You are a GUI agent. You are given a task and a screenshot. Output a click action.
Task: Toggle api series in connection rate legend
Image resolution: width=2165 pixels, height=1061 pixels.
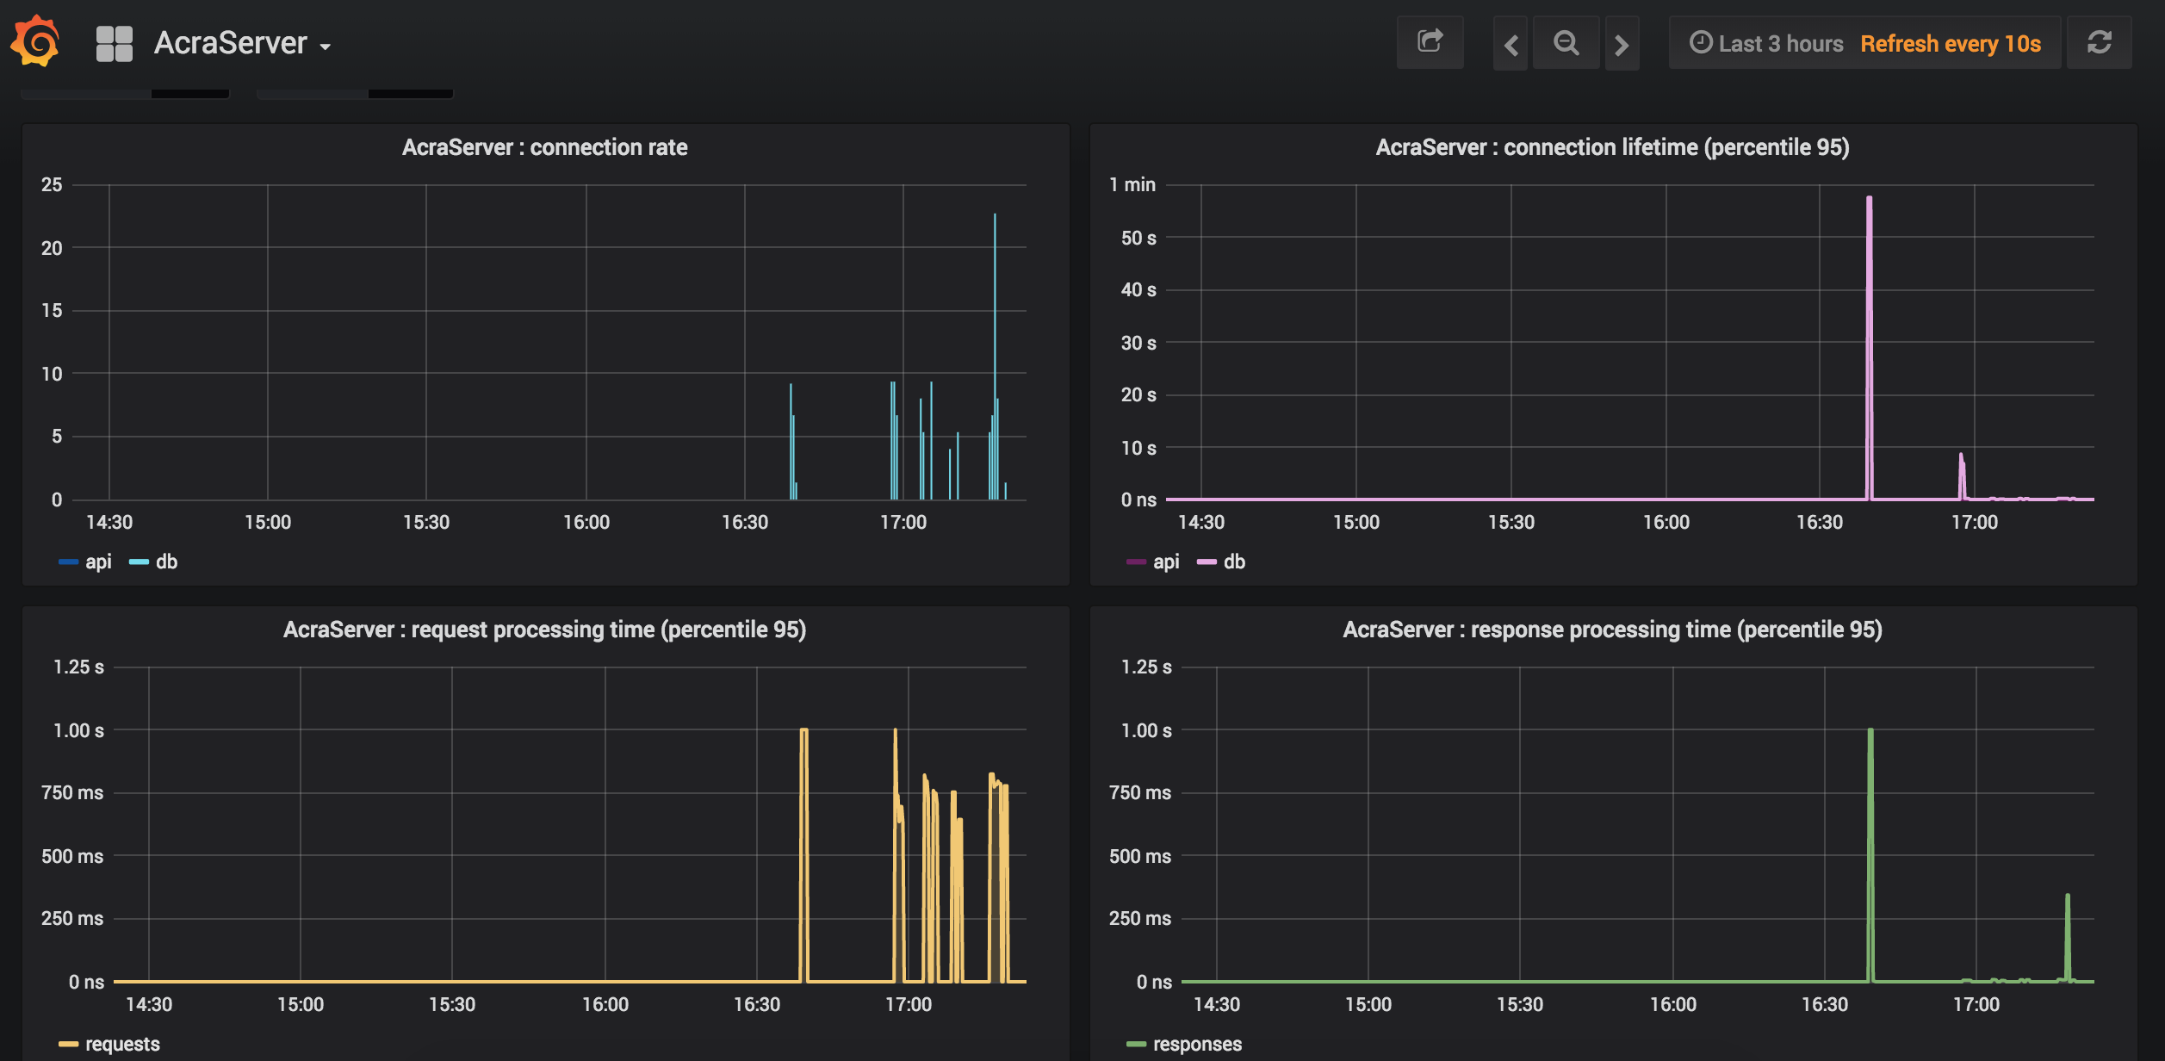click(x=98, y=562)
